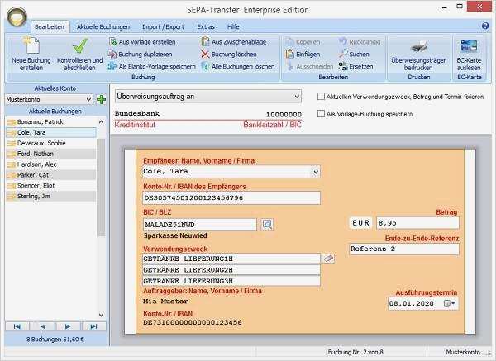Add a new account with the green plus
This screenshot has height=361, width=496.
(x=101, y=100)
